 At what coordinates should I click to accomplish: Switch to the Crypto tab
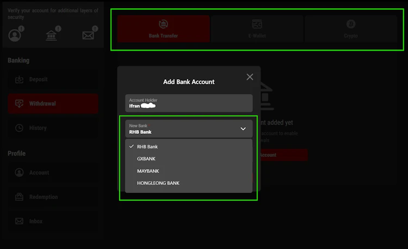(351, 29)
